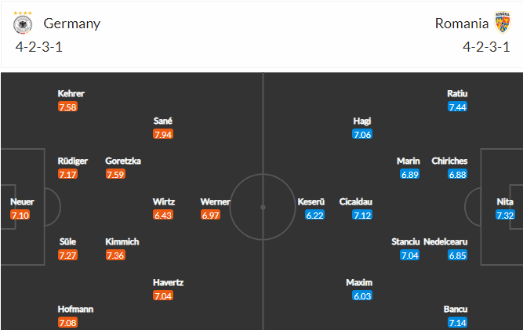Open the Romania team name link
Image resolution: width=523 pixels, height=330 pixels.
462,24
